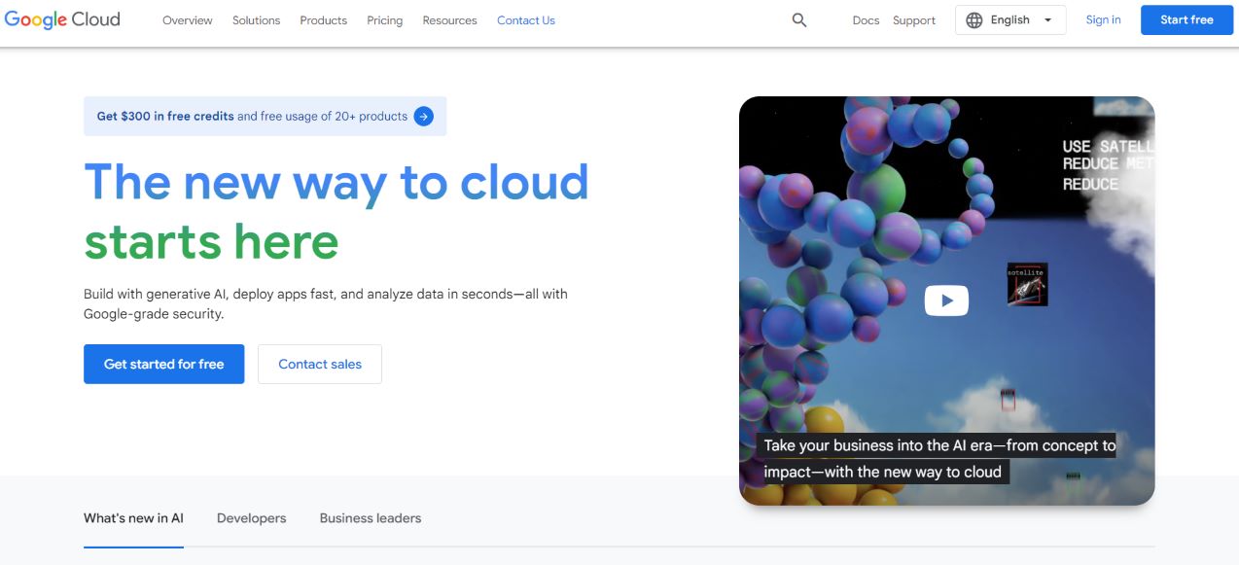This screenshot has width=1239, height=565.
Task: Play the video with the play button
Action: click(x=946, y=300)
